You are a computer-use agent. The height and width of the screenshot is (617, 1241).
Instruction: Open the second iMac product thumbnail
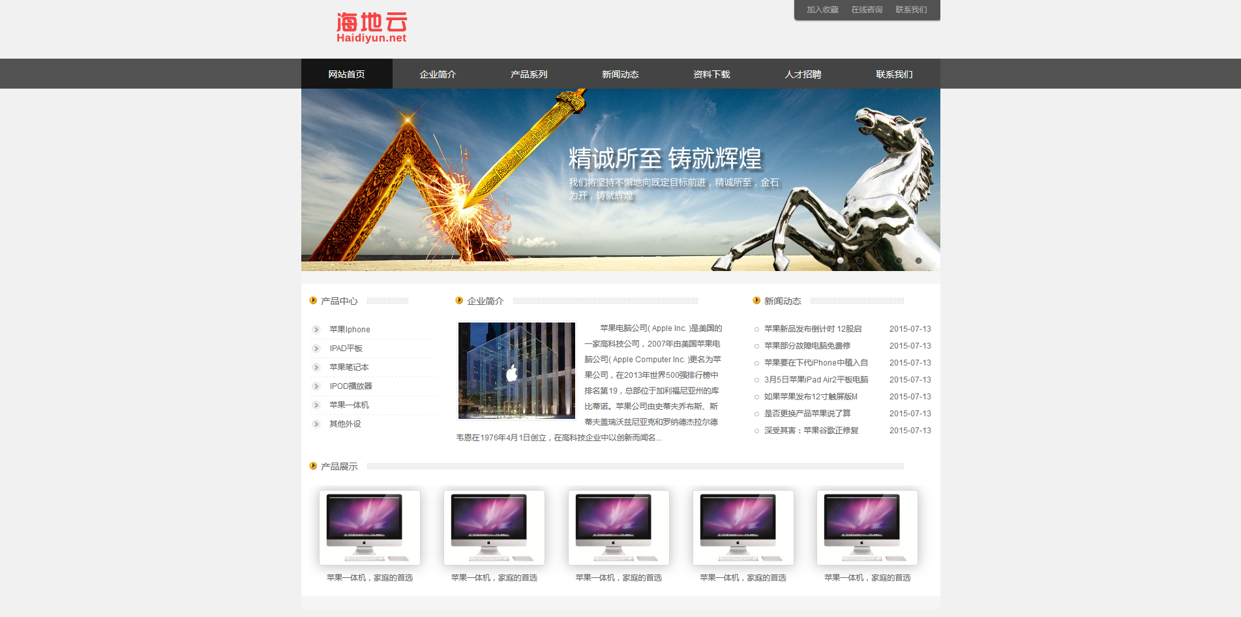click(x=494, y=528)
